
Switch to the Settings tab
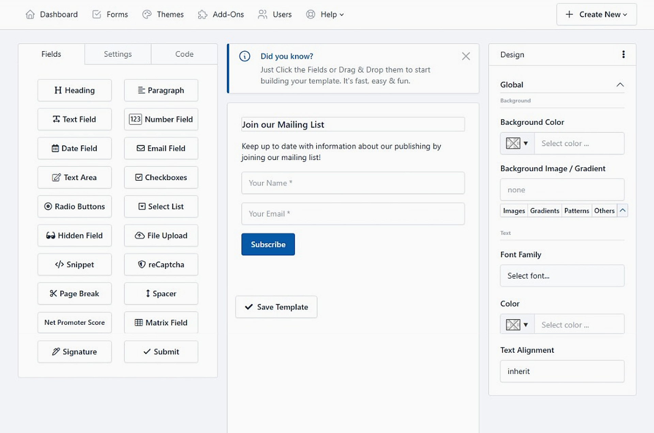pyautogui.click(x=118, y=54)
